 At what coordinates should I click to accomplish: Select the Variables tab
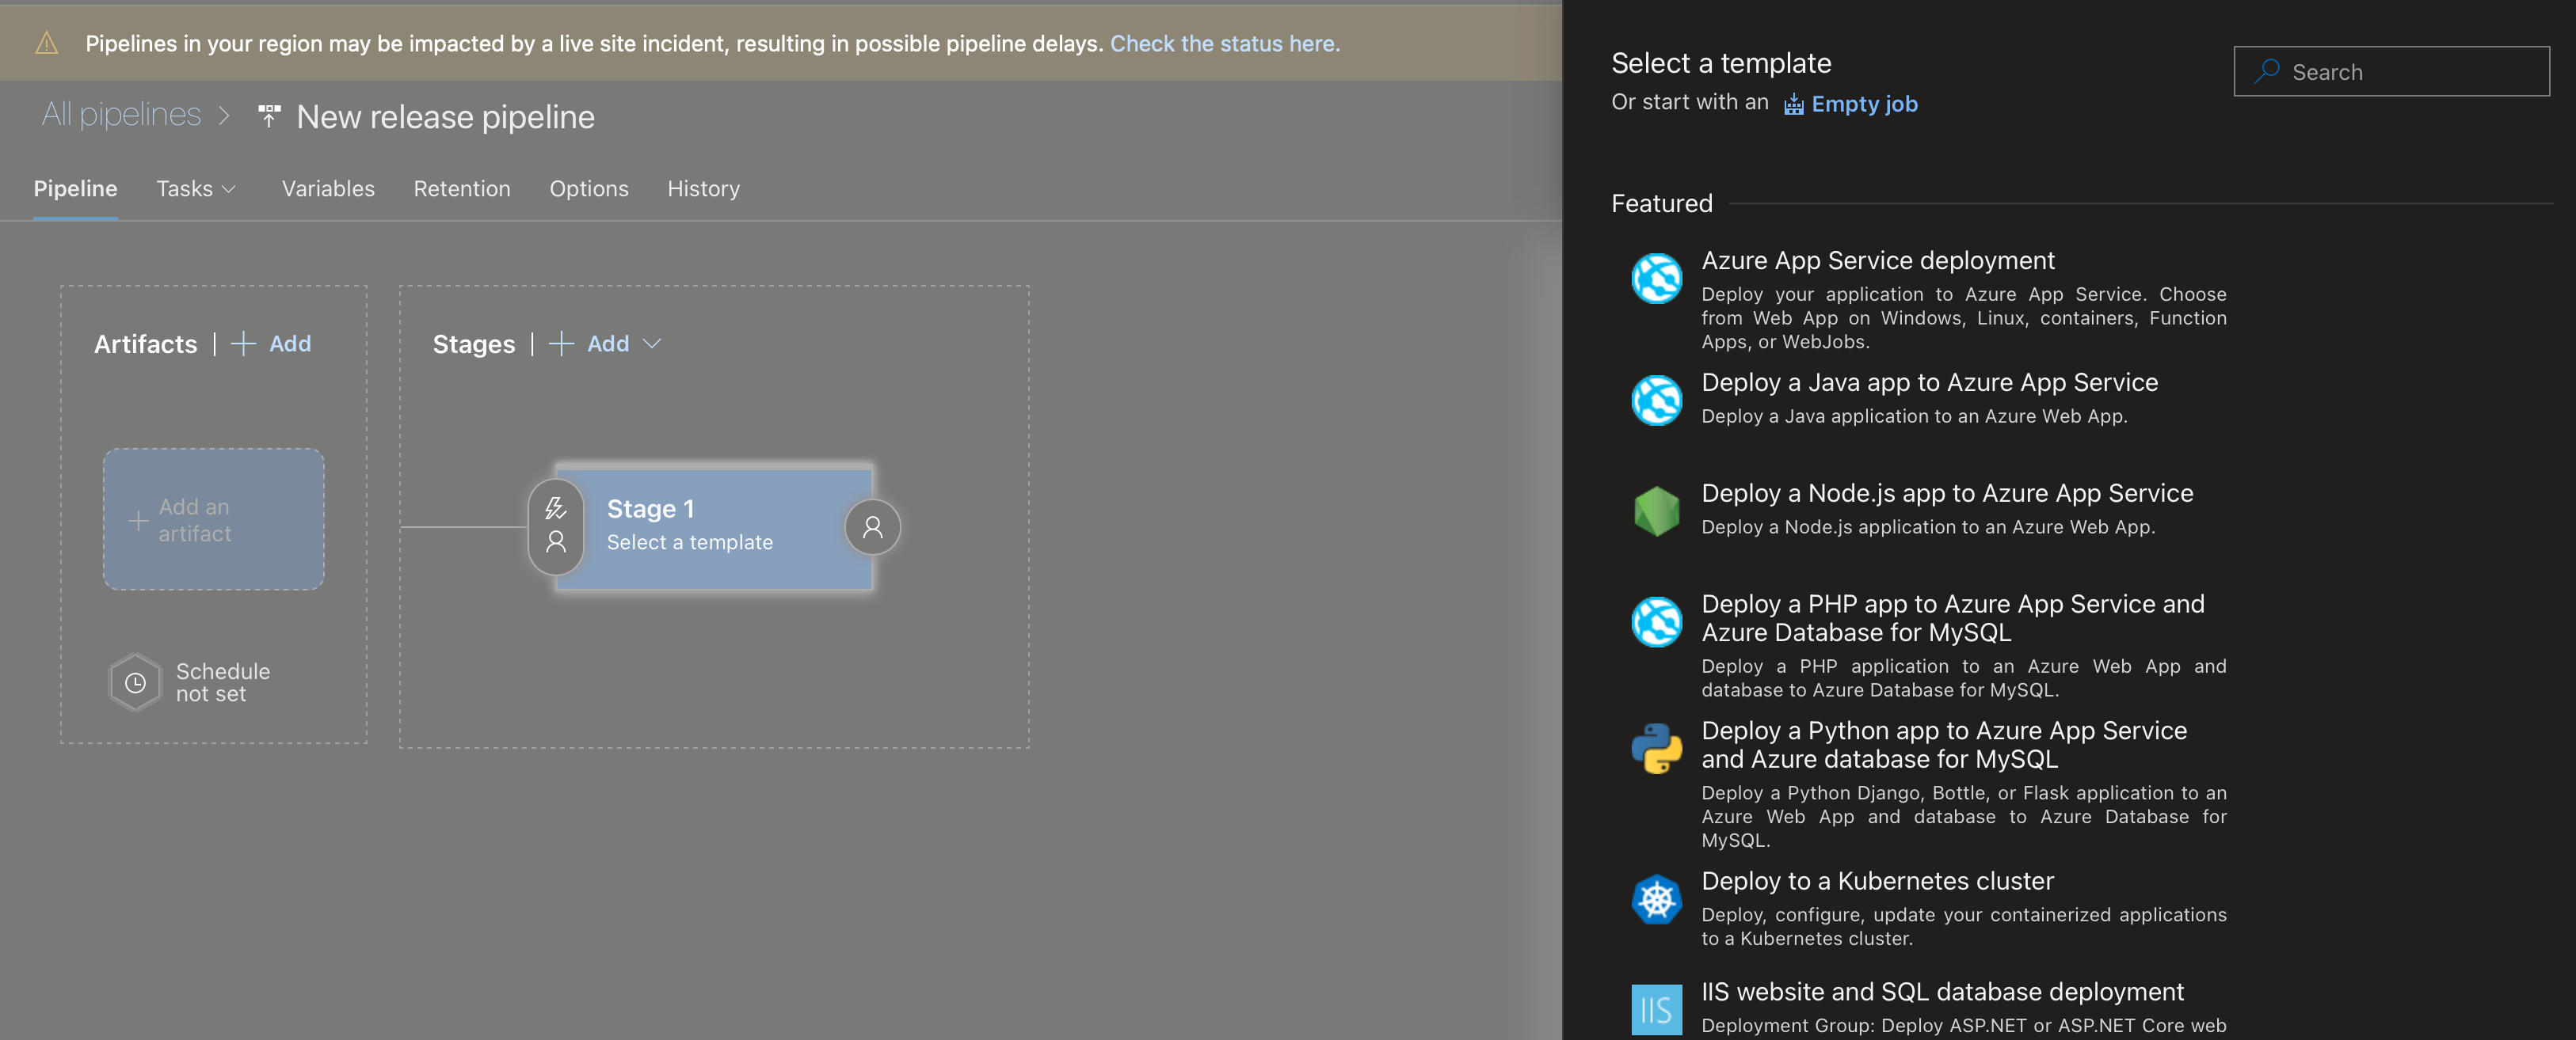(x=327, y=185)
